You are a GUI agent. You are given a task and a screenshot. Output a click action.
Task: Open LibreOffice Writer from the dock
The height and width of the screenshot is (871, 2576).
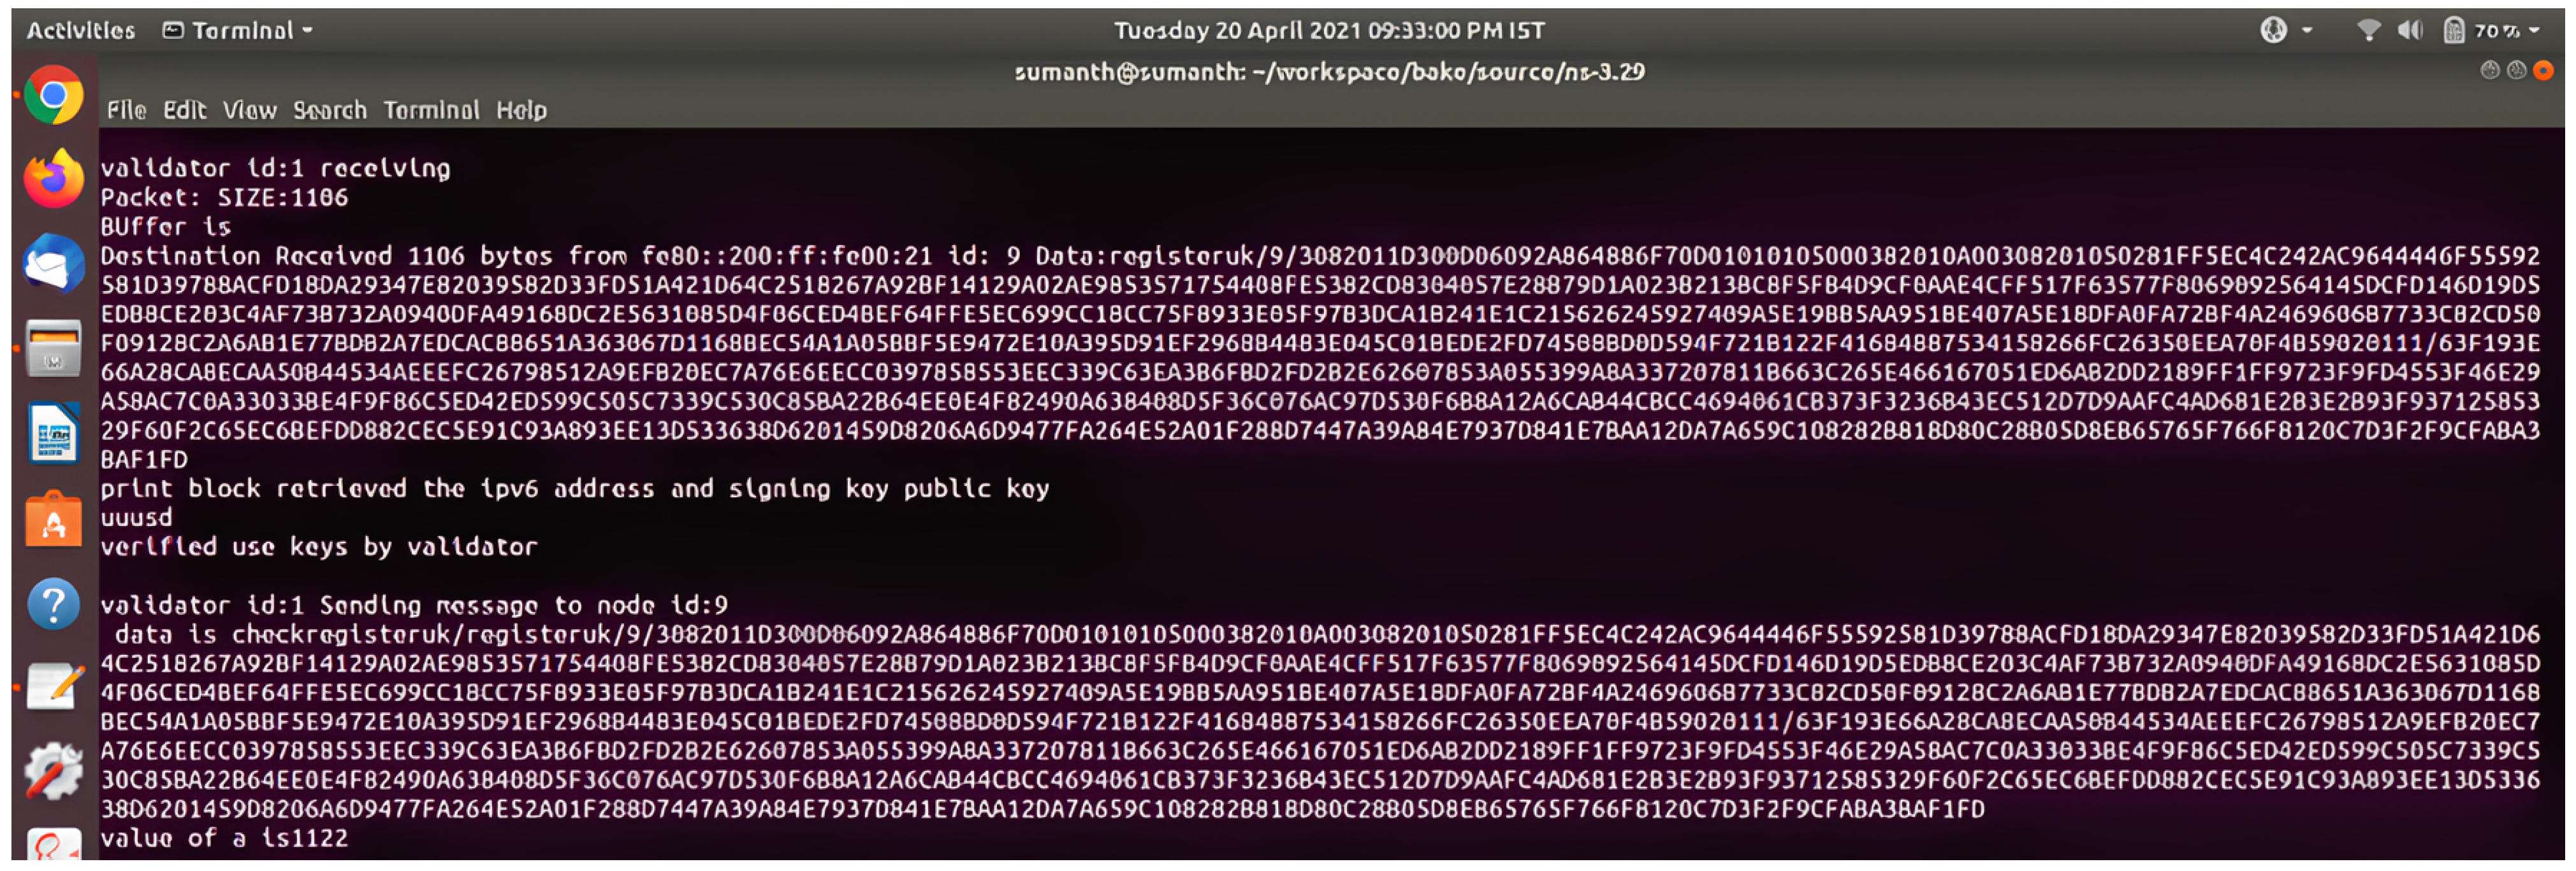tap(53, 434)
